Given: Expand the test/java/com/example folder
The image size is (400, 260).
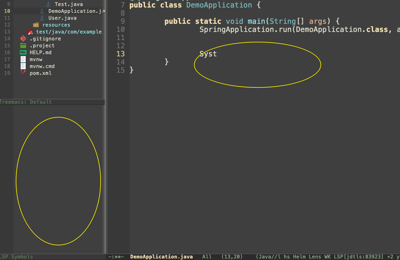Looking at the screenshot, I should pos(69,32).
